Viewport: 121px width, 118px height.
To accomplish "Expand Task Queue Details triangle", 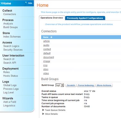I will point(43,110).
